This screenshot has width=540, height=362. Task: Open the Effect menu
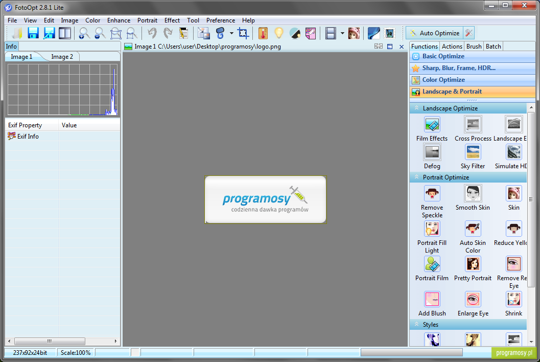tap(172, 20)
